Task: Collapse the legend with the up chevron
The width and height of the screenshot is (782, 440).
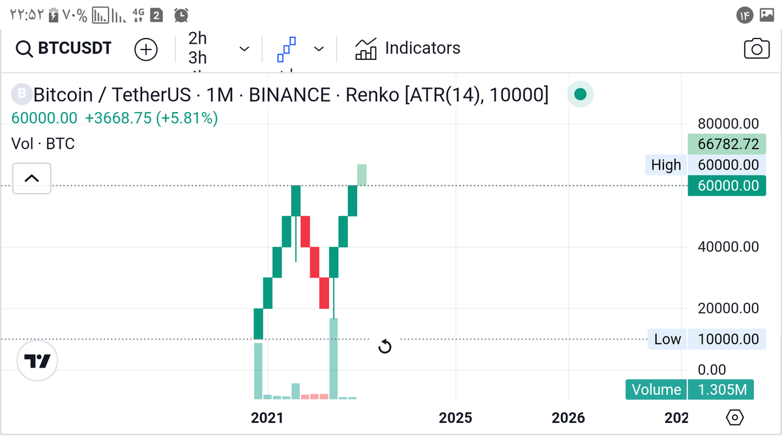Action: pos(32,177)
